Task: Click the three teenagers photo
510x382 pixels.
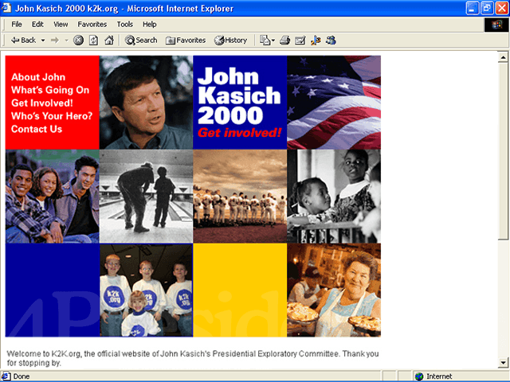Action: click(52, 197)
